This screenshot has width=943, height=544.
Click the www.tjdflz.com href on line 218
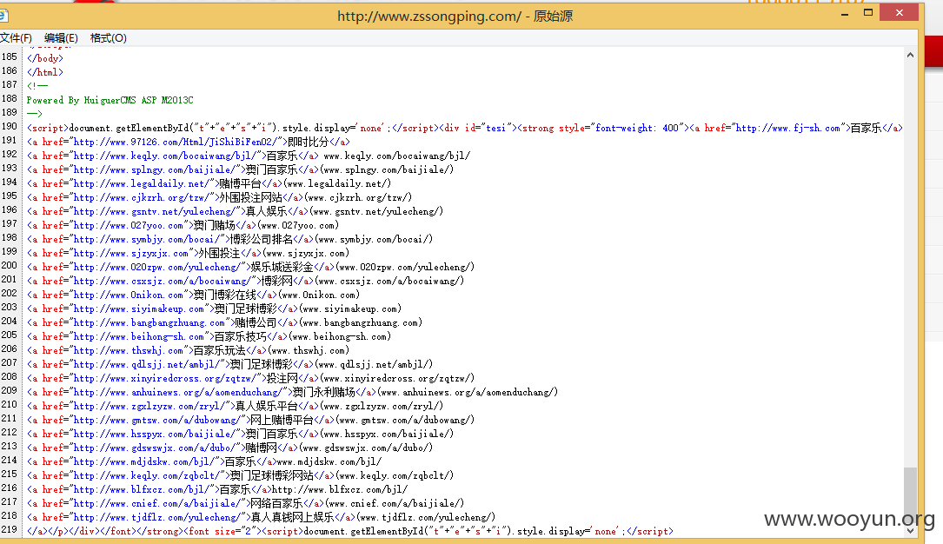coord(156,517)
